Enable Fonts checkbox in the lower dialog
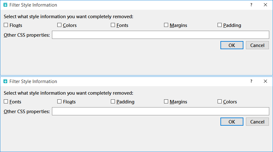The width and height of the screenshot is (273, 152). pos(6,102)
